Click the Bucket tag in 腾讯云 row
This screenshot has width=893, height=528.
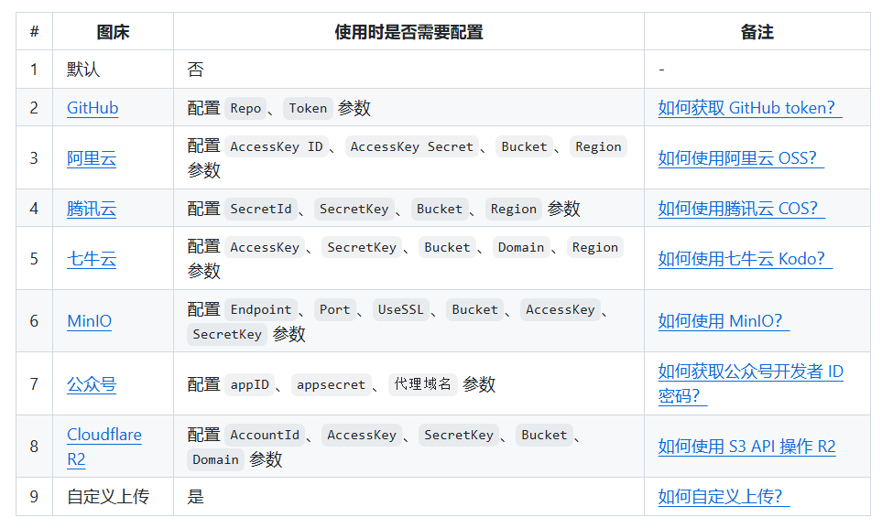(439, 209)
